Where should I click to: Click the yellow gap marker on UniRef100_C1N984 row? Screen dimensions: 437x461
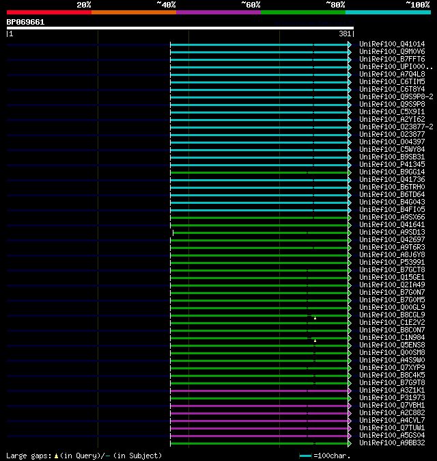pyautogui.click(x=315, y=341)
